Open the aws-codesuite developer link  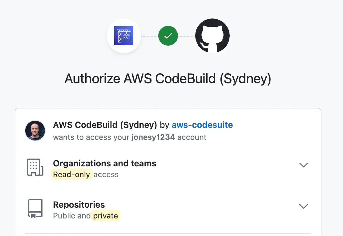coord(202,125)
